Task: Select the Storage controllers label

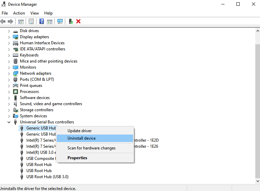Action: (37, 110)
